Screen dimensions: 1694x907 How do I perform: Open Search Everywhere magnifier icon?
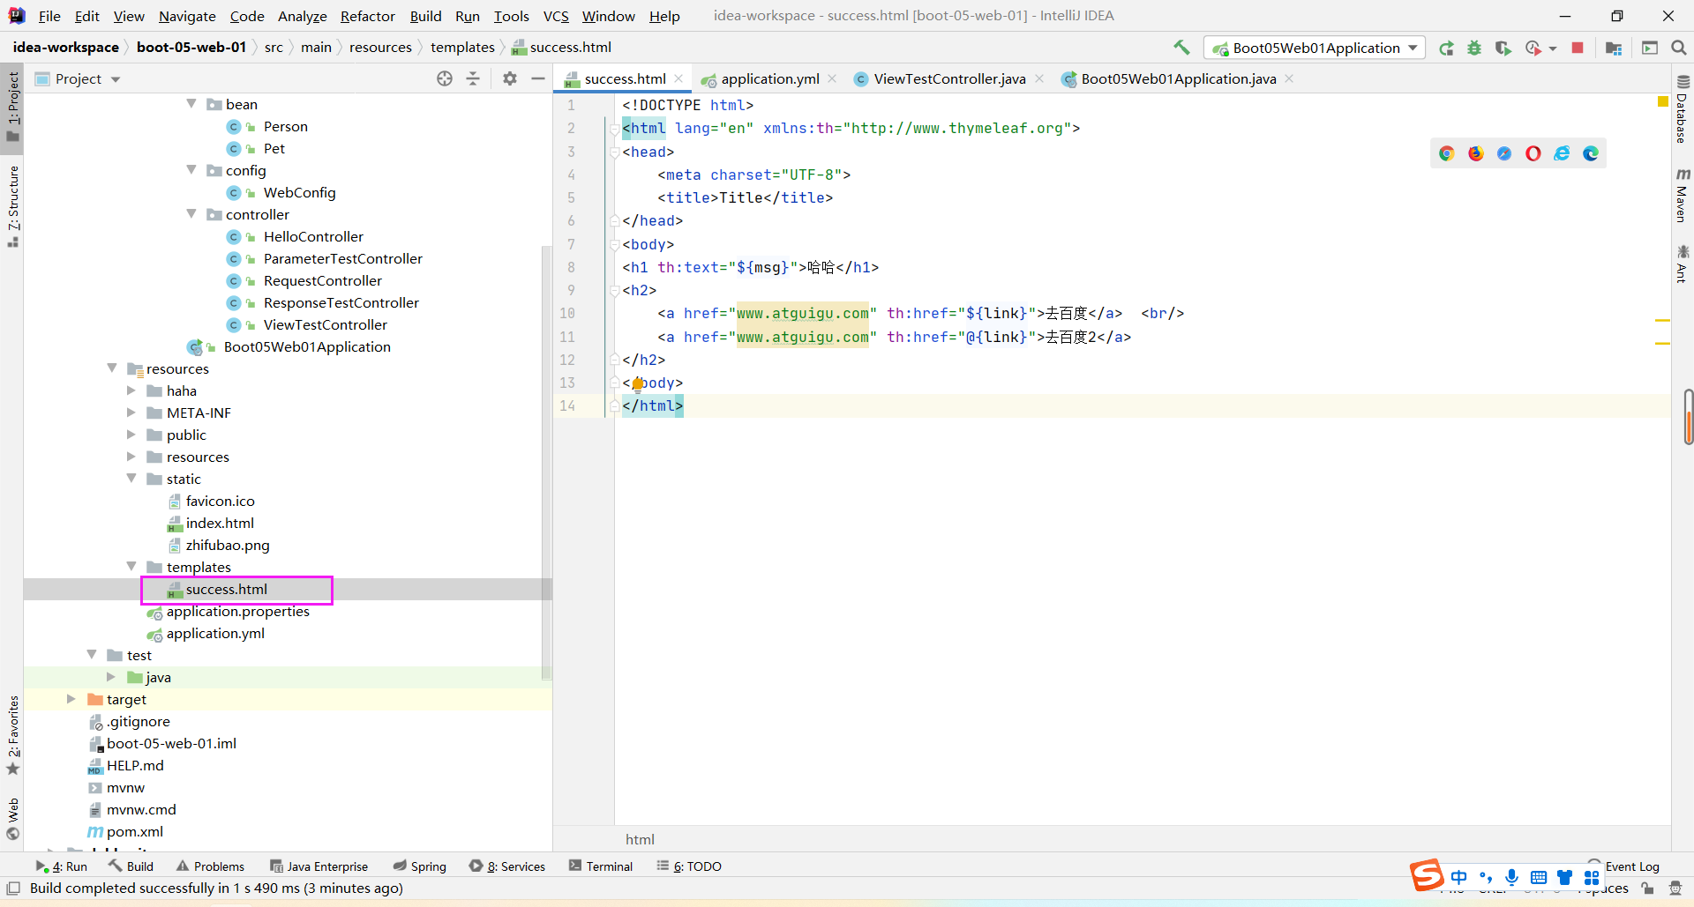(x=1679, y=48)
